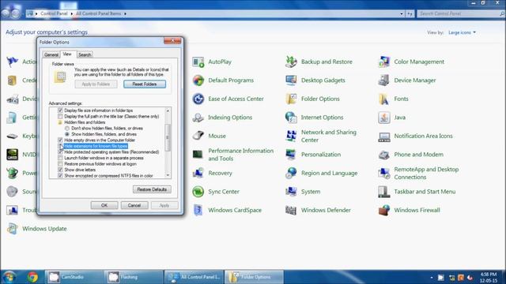The height and width of the screenshot is (284, 506).
Task: Open Windows Defender icon
Action: (x=291, y=211)
